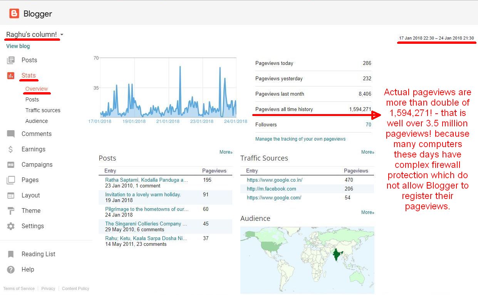Open Traffic sources stats submenu
The height and width of the screenshot is (295, 478).
43,110
